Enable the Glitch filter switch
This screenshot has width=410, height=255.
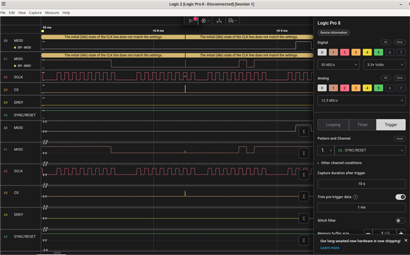tap(400, 220)
